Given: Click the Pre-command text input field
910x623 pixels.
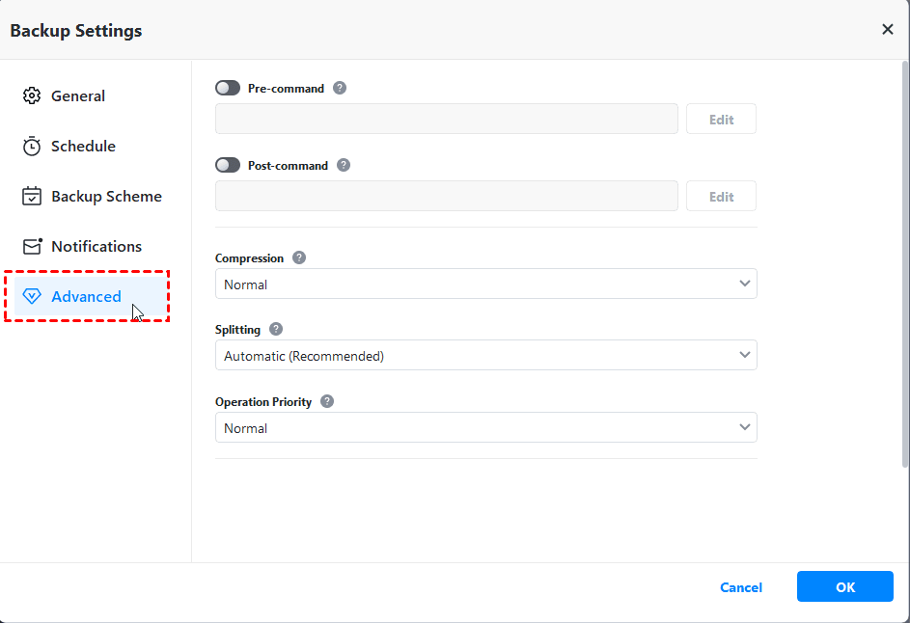Looking at the screenshot, I should click(446, 120).
